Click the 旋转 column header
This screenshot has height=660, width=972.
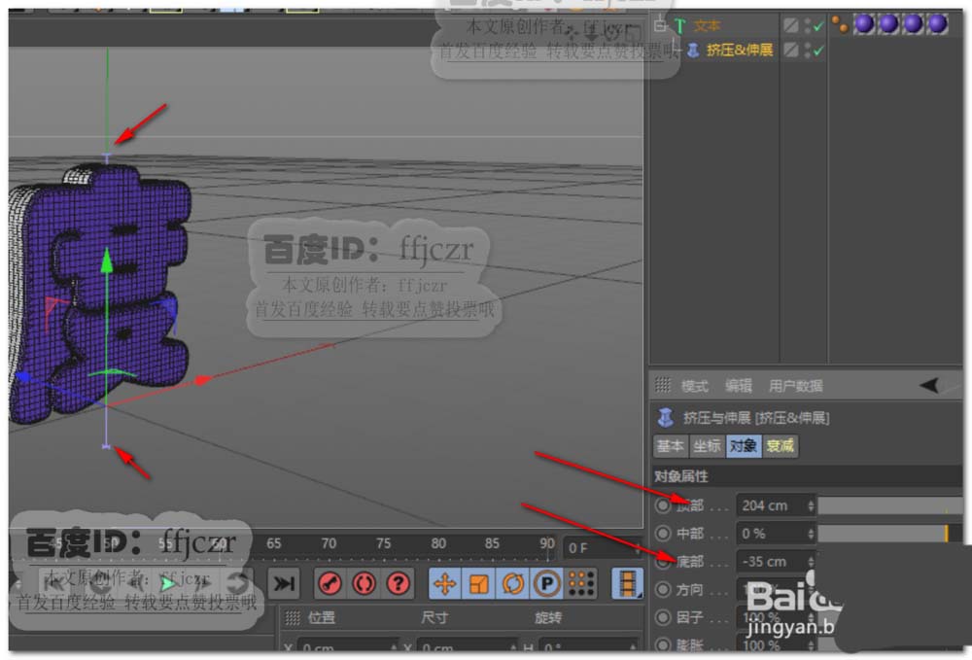pos(548,617)
